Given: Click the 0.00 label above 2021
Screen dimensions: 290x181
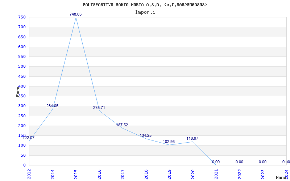Looking at the screenshot, I should (216, 162).
